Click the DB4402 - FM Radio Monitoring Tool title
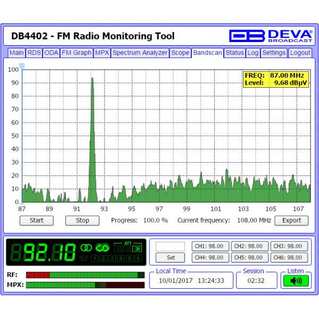Image resolution: width=319 pixels, height=319 pixels. pos(93,36)
